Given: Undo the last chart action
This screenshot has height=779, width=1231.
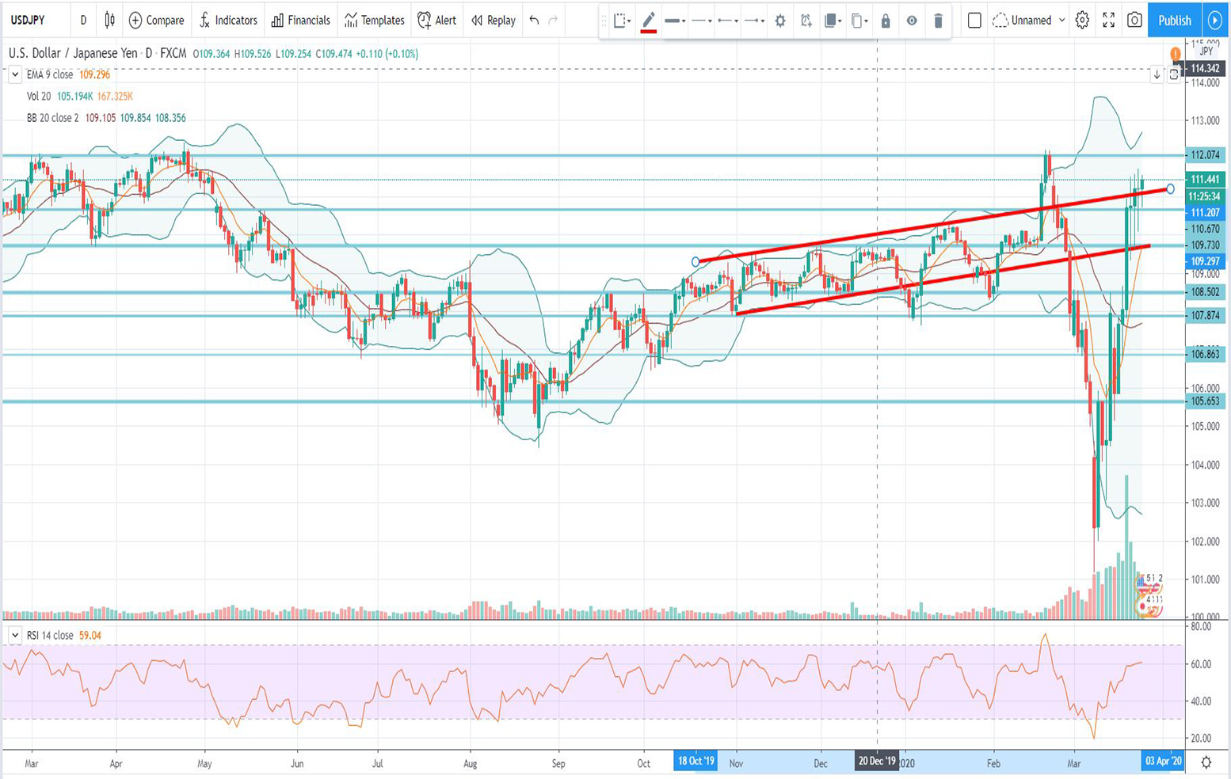Looking at the screenshot, I should click(534, 21).
